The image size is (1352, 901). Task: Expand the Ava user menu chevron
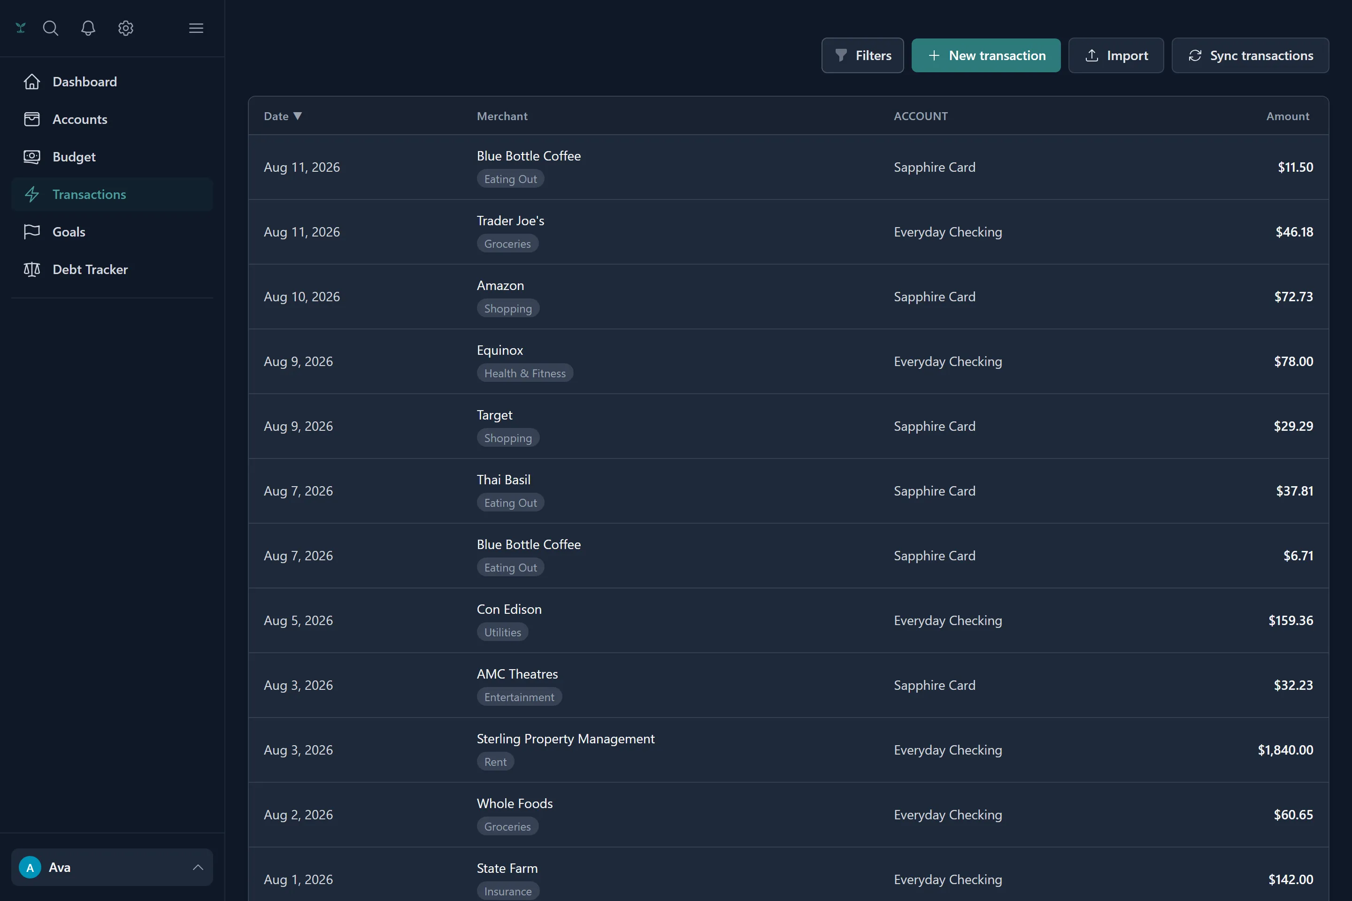pyautogui.click(x=198, y=867)
